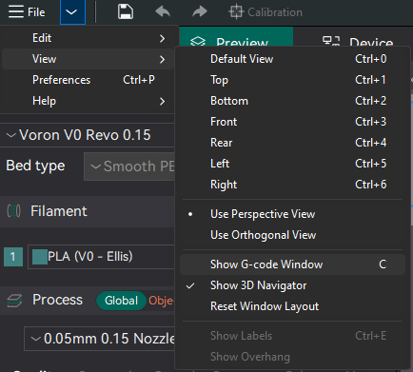Switch to Objects process mode
This screenshot has height=372, width=413.
coord(161,301)
